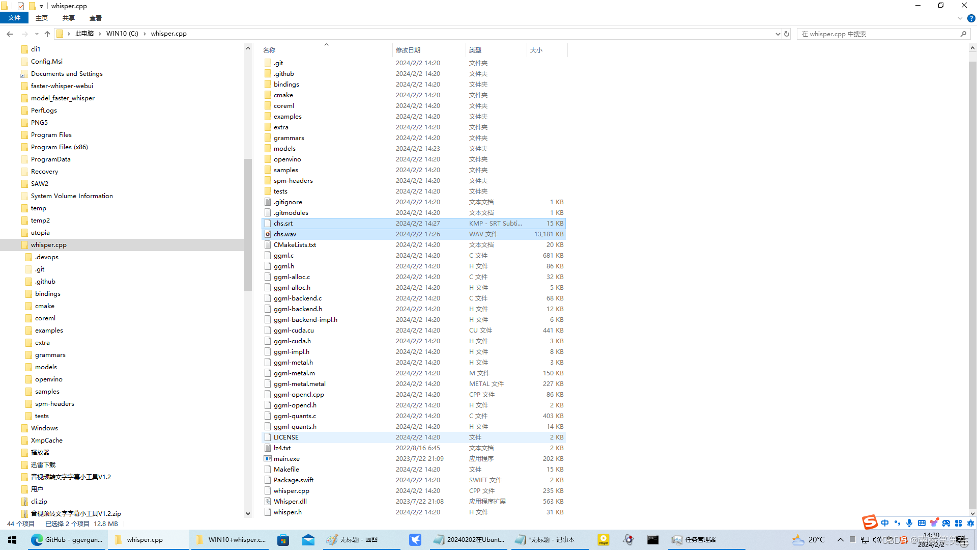The image size is (977, 550).
Task: Open Task Manager from the taskbar
Action: 694,540
